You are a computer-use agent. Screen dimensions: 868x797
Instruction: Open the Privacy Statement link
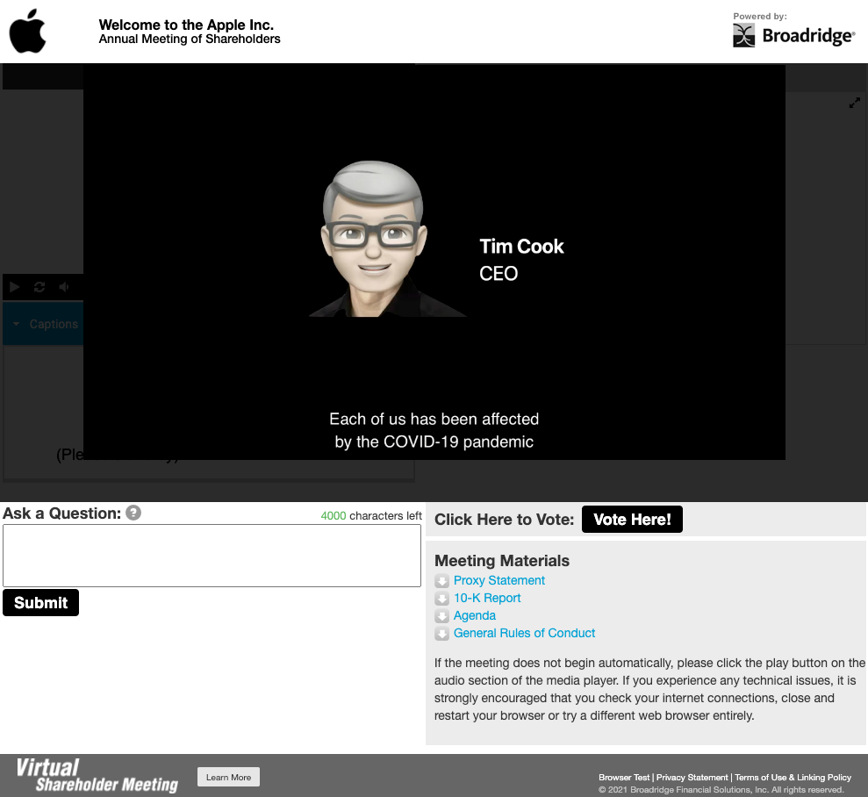[x=692, y=777]
